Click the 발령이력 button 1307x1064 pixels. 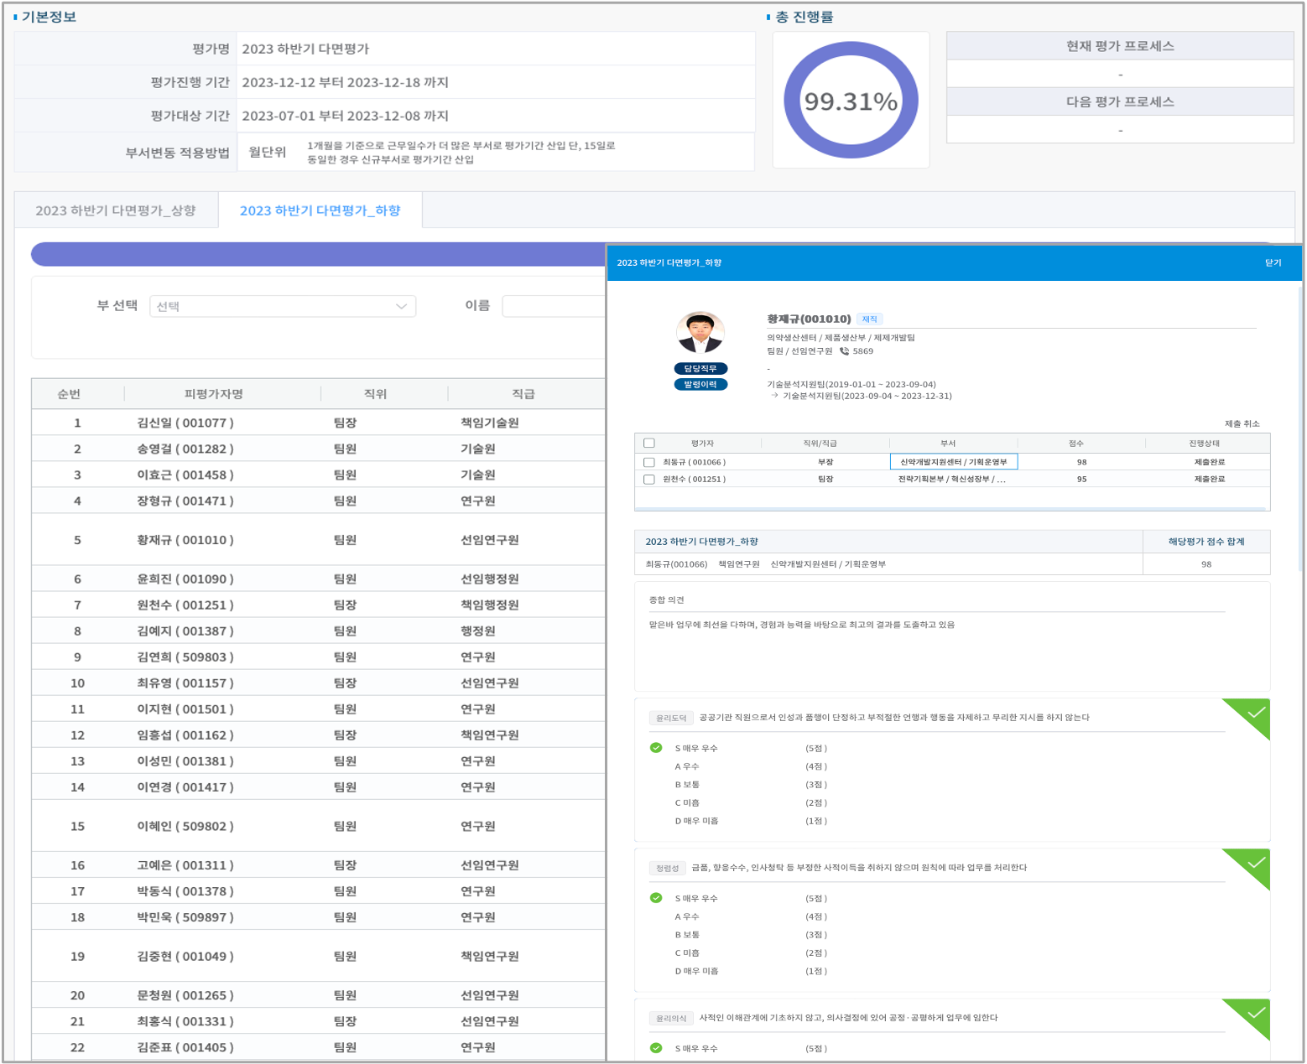pyautogui.click(x=700, y=385)
